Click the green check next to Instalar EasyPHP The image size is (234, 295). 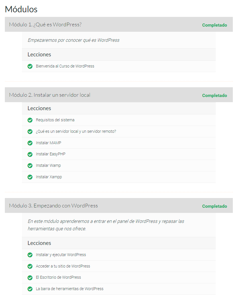coord(30,154)
